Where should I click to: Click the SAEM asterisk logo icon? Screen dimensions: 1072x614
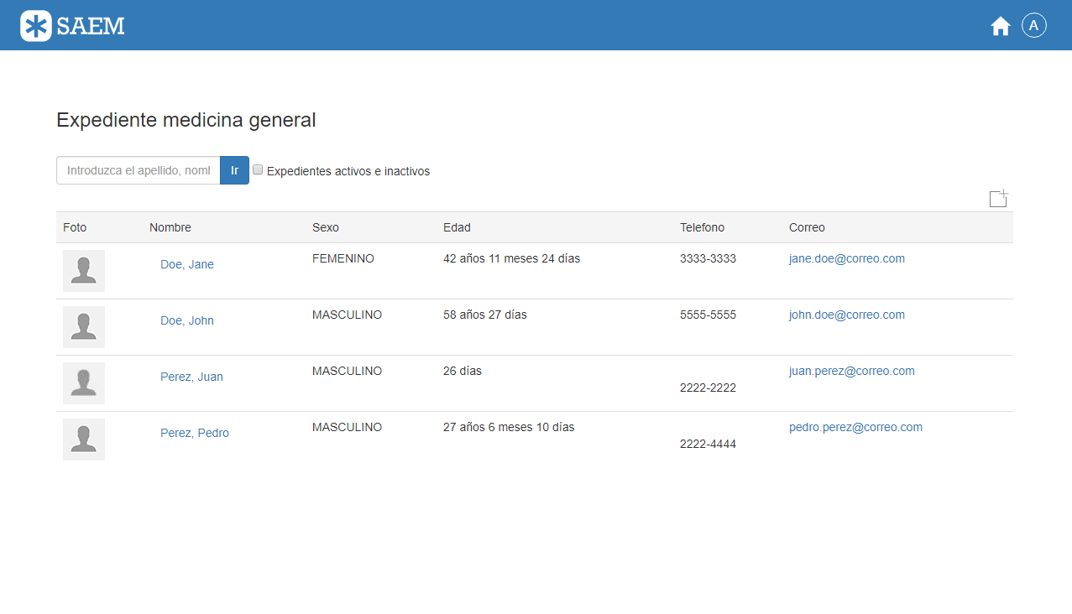36,26
